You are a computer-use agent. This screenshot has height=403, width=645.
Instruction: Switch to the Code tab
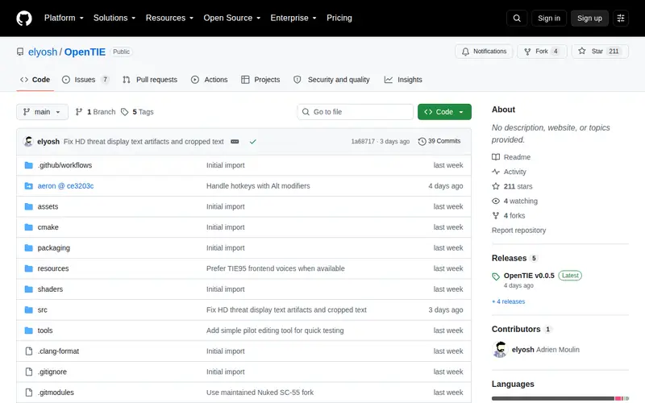[35, 80]
